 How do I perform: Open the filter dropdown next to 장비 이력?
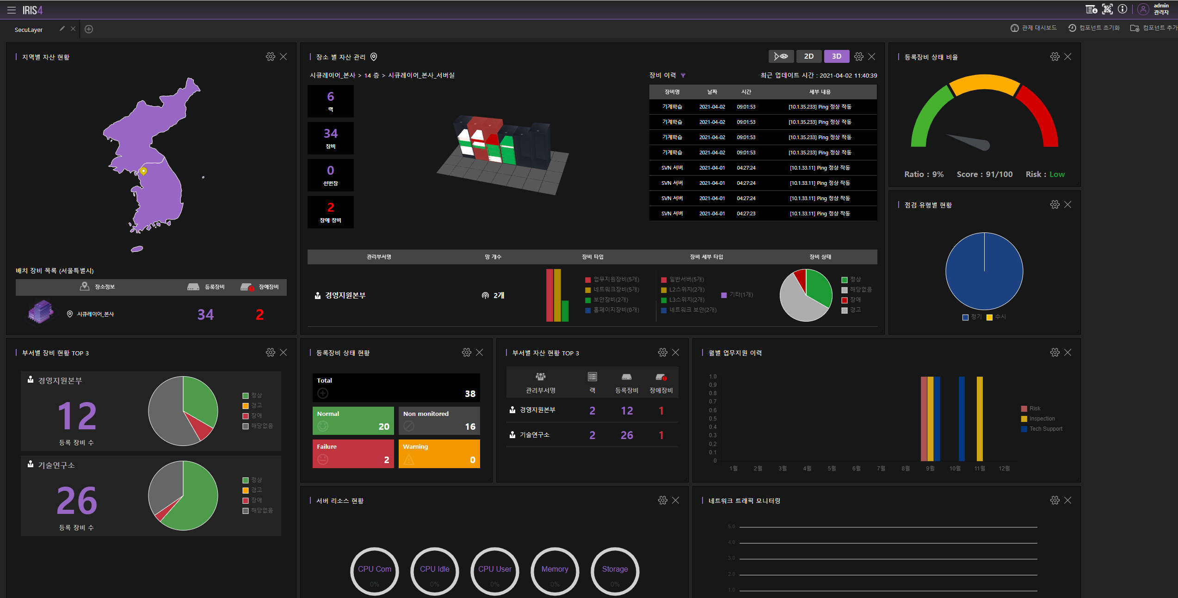684,75
